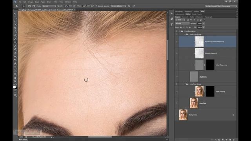The image size is (251, 141).
Task: Select the Gradient tool
Action: click(x=15, y=52)
